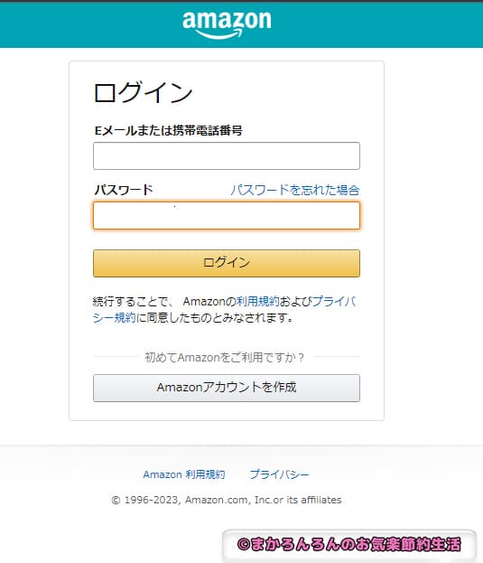This screenshot has height=563, width=483.
Task: Click the yellow ログイン button
Action: [227, 263]
